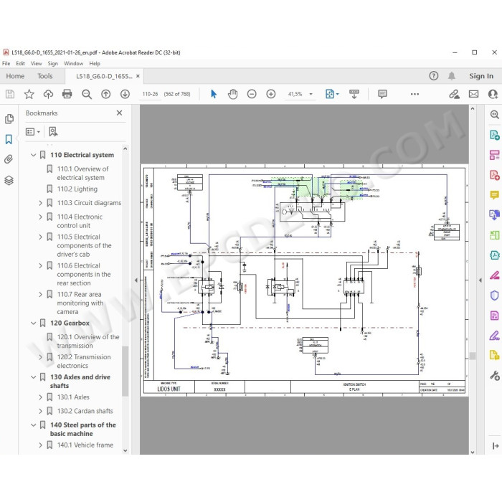This screenshot has width=502, height=502.
Task: Toggle the Bookmarks panel icon
Action: (x=9, y=139)
